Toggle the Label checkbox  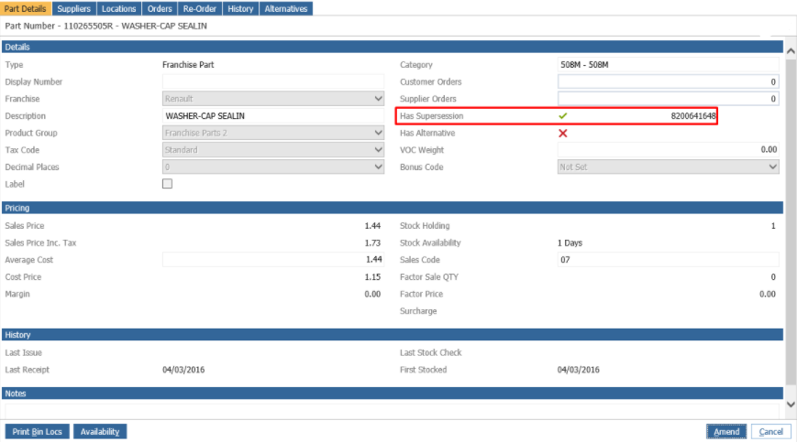[x=167, y=184]
